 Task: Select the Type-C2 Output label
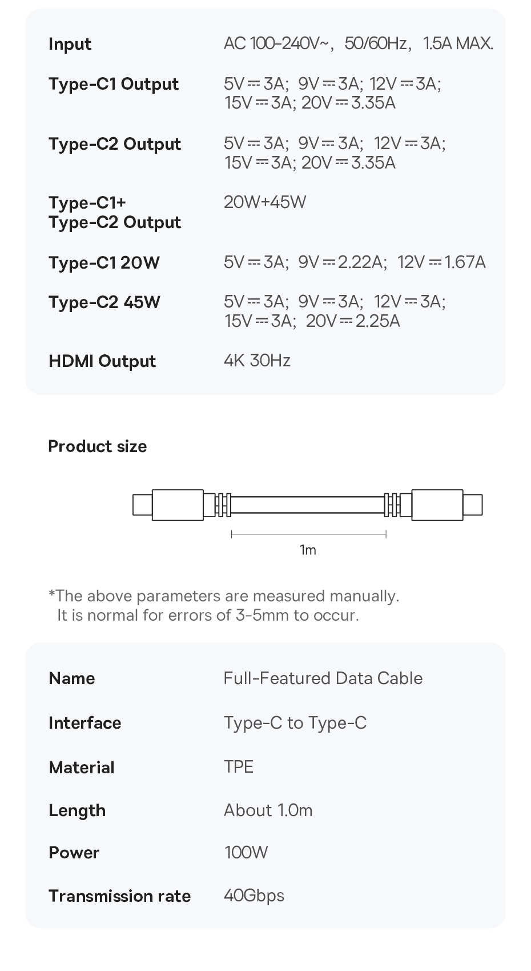pyautogui.click(x=114, y=144)
